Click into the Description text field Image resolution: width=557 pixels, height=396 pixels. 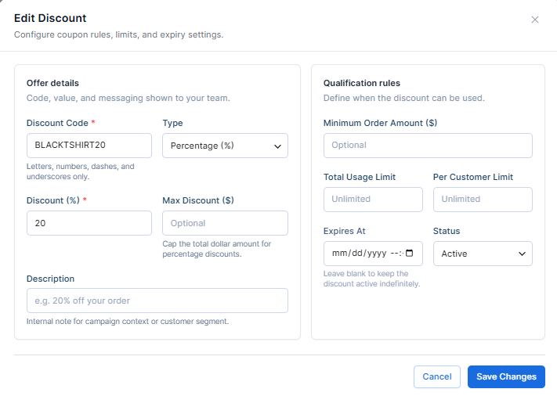(157, 301)
